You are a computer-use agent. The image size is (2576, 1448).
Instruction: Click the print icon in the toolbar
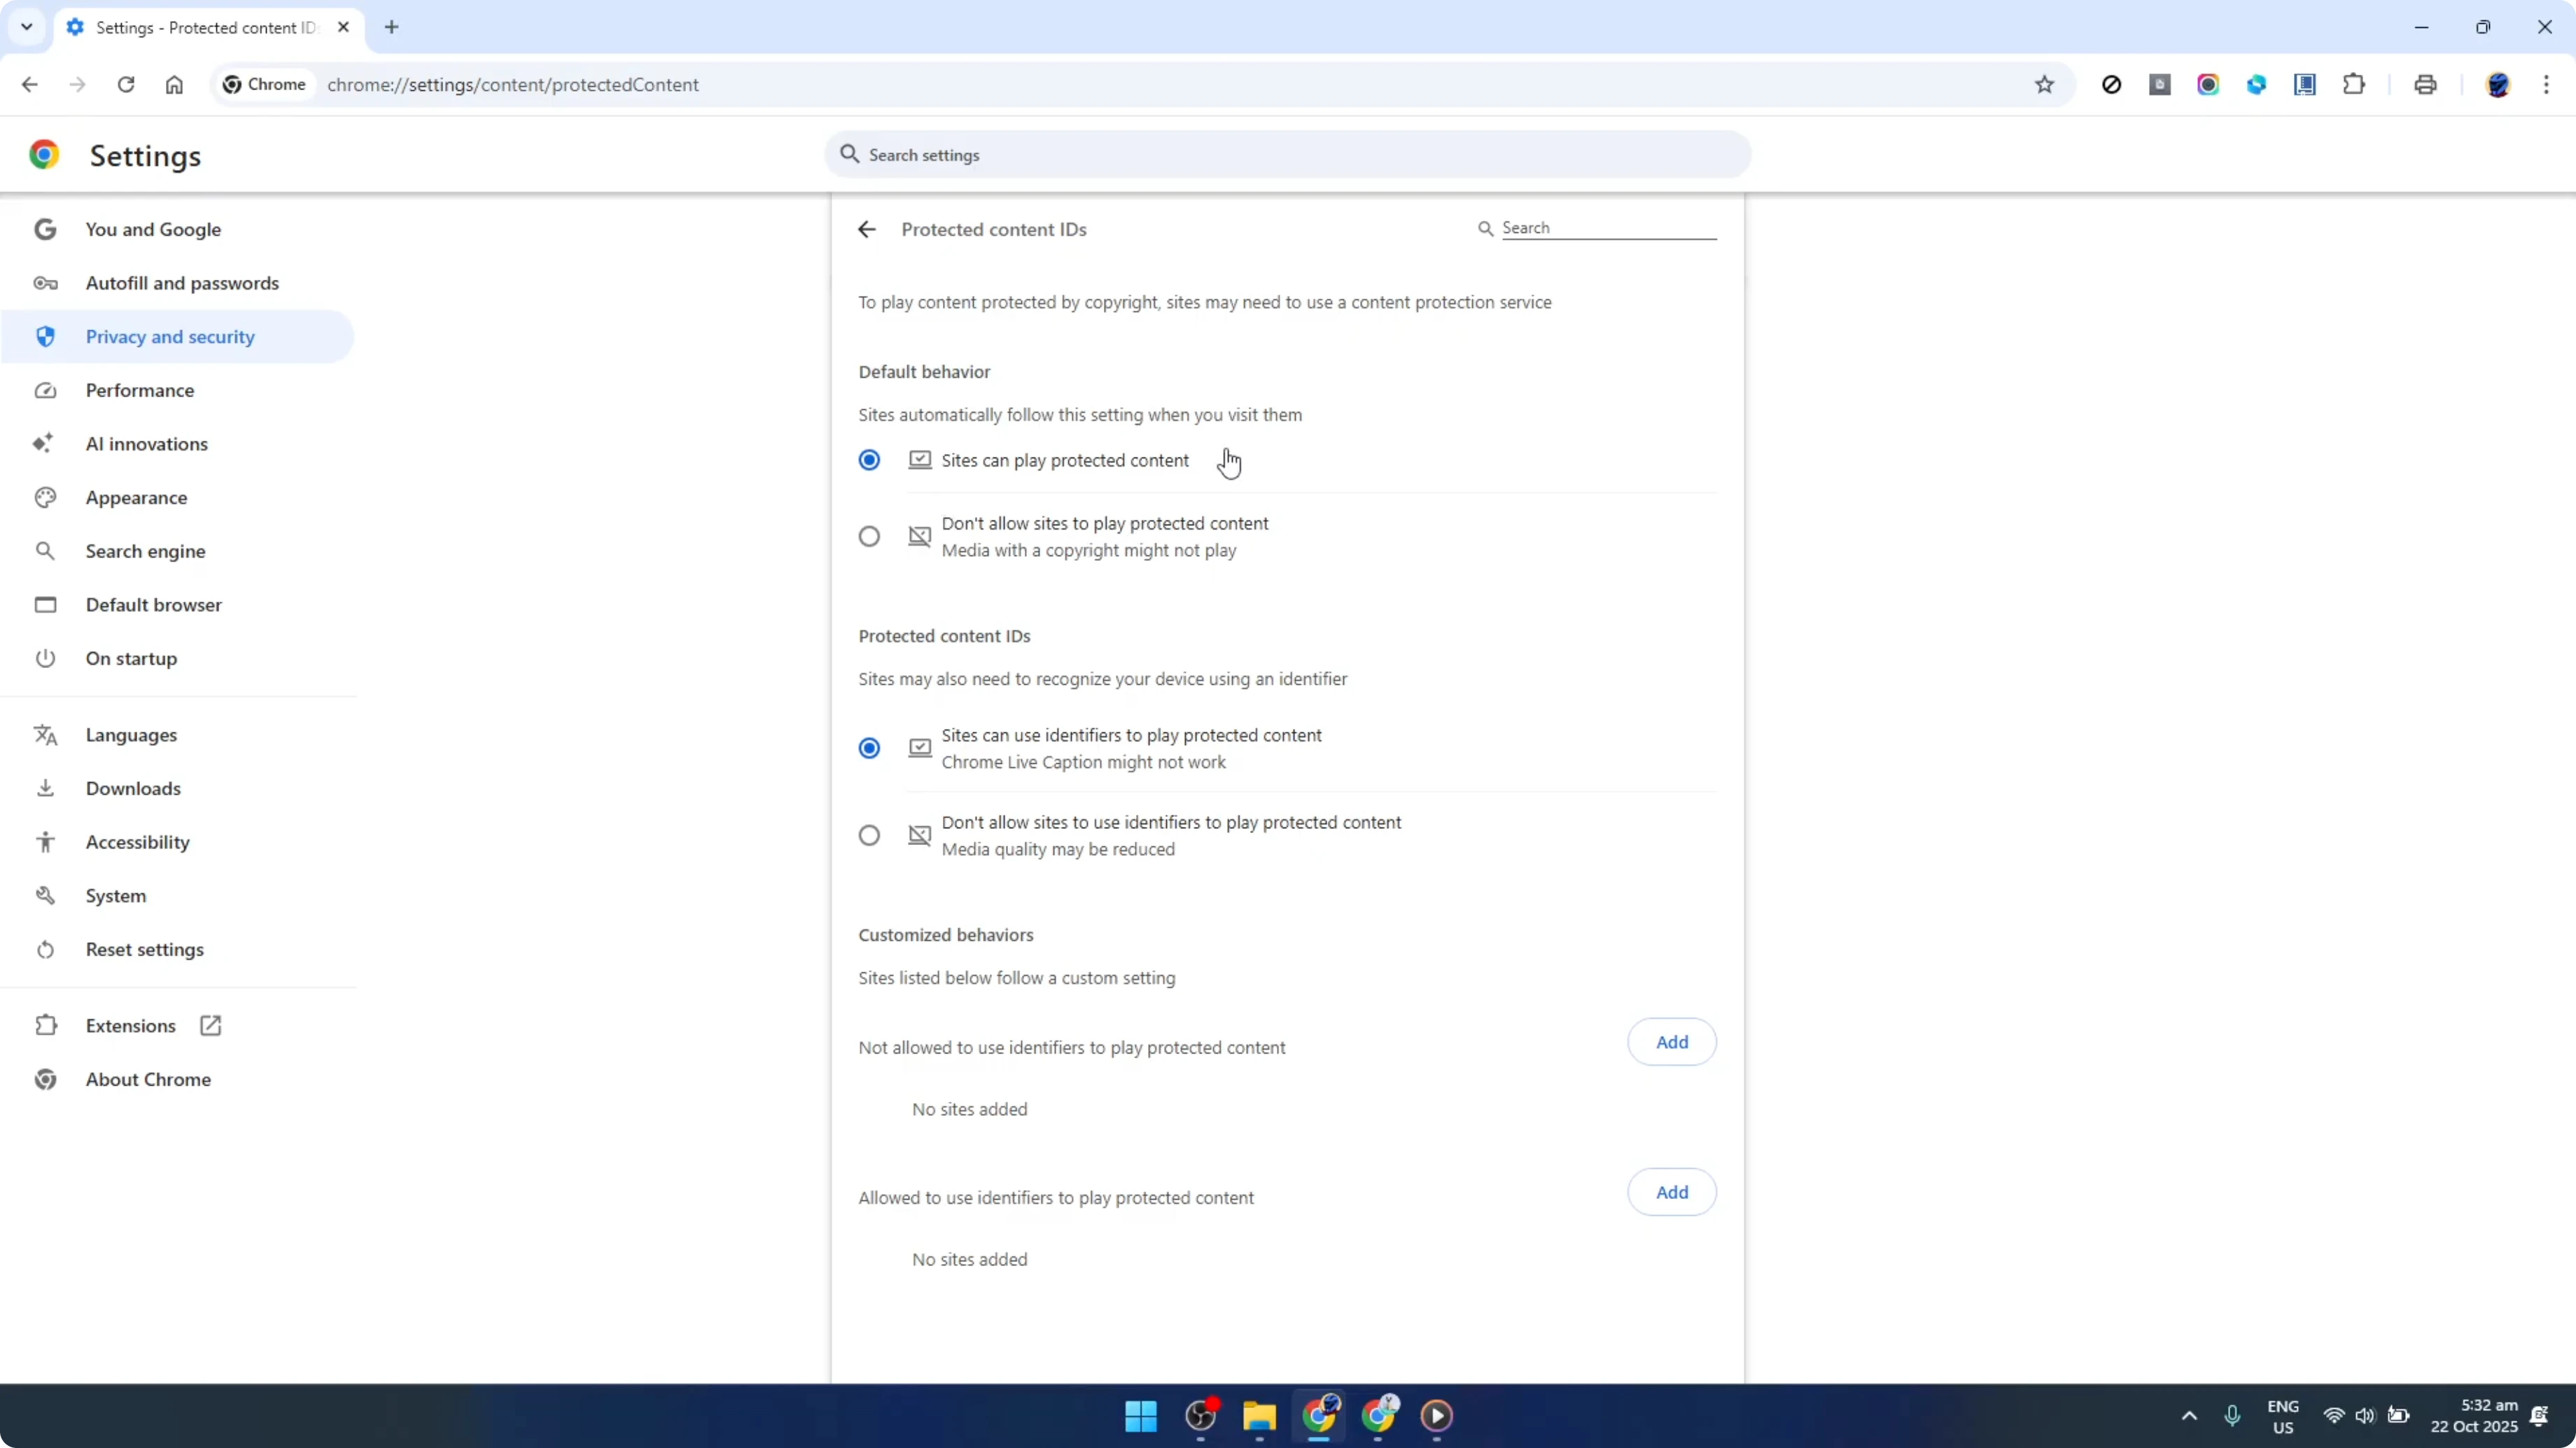2425,85
